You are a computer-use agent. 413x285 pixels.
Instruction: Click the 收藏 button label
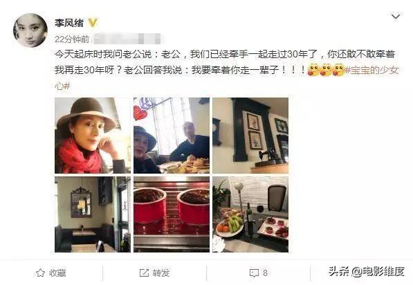(x=57, y=273)
